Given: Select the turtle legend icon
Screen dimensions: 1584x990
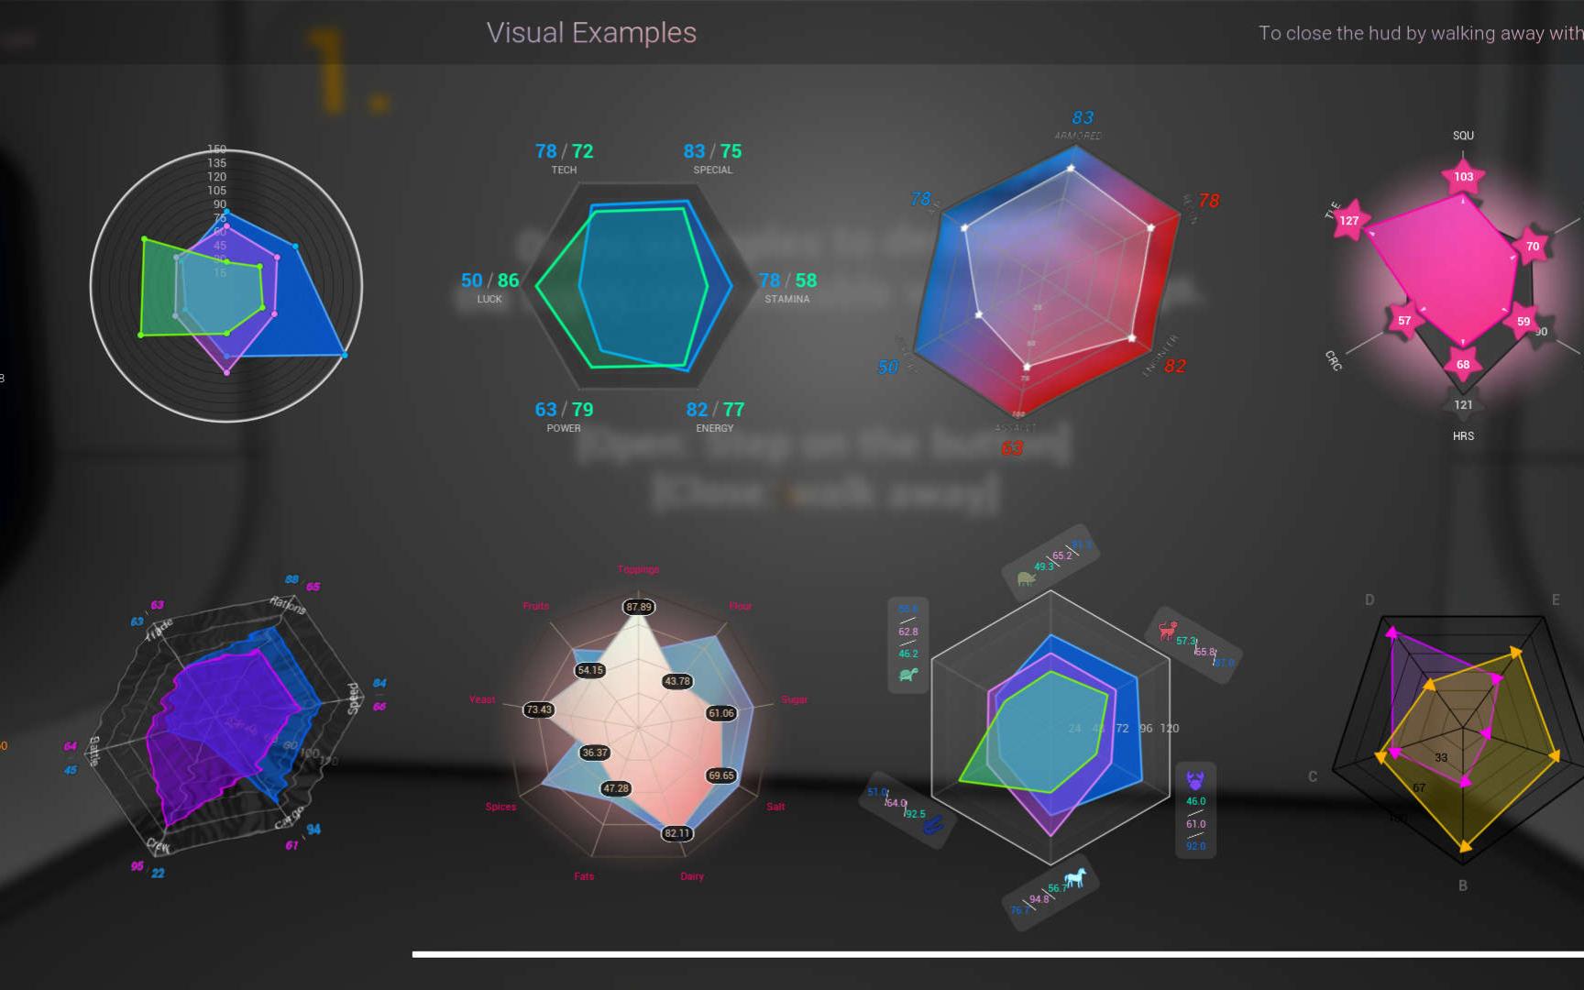Looking at the screenshot, I should tap(909, 674).
